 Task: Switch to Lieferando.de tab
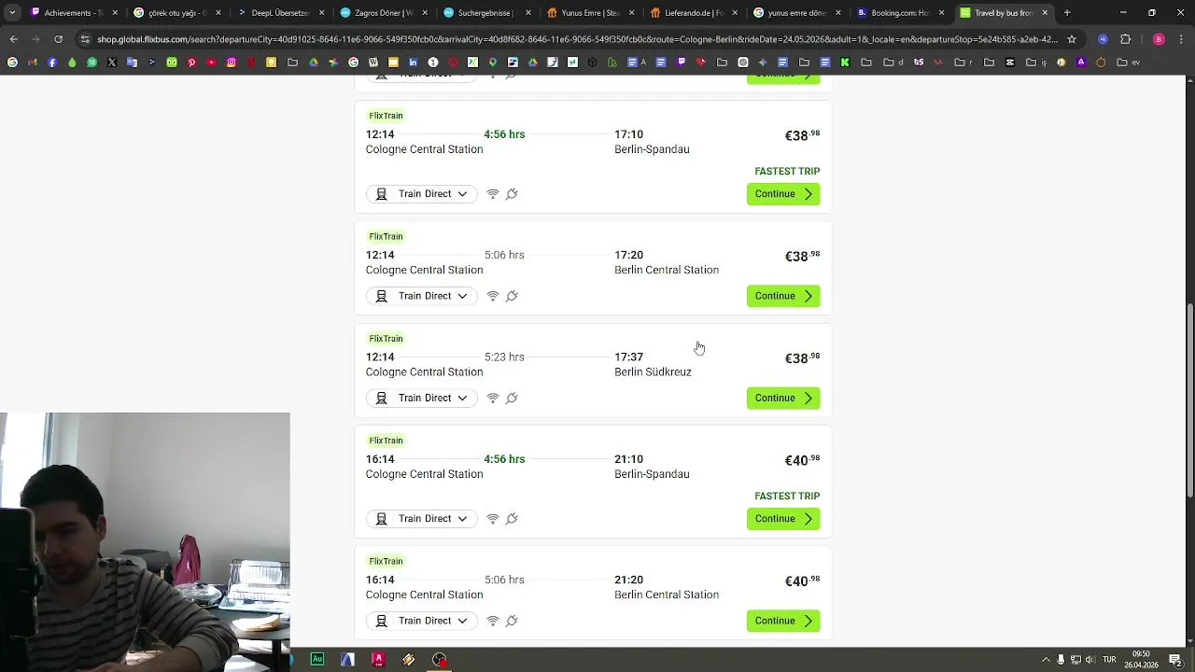pyautogui.click(x=692, y=13)
